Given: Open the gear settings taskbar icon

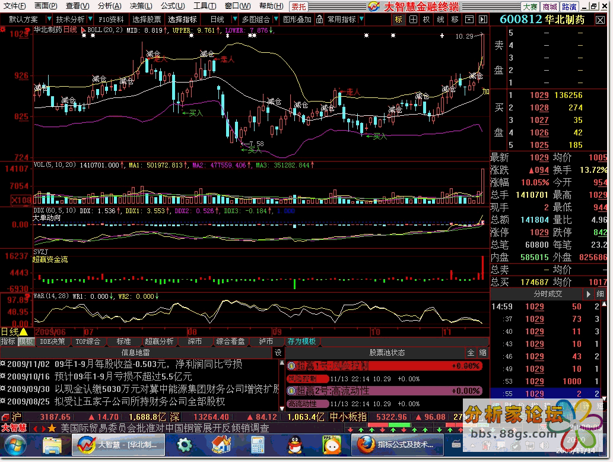Looking at the screenshot, I should coord(184,445).
